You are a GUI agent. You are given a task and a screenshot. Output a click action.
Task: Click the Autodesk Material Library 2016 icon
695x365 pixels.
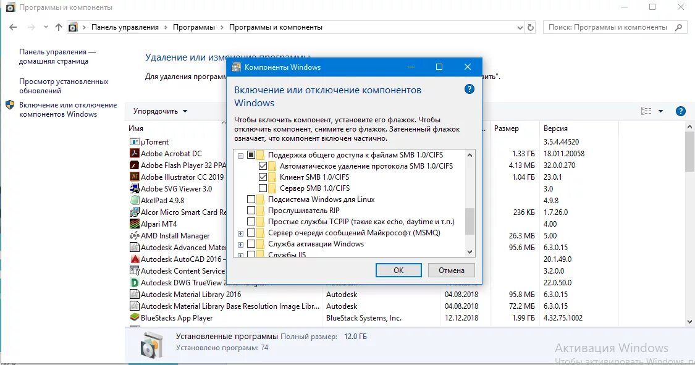pyautogui.click(x=134, y=294)
